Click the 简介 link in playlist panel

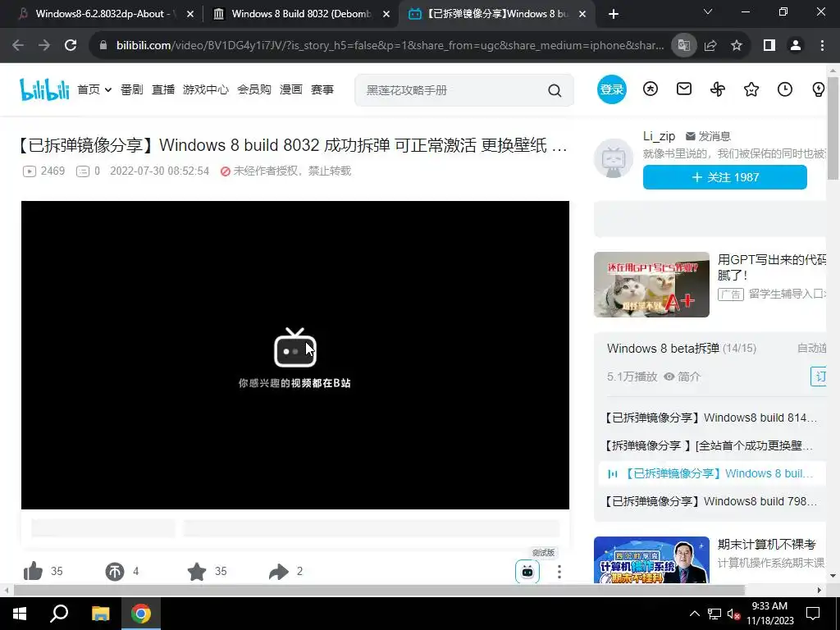coord(682,377)
